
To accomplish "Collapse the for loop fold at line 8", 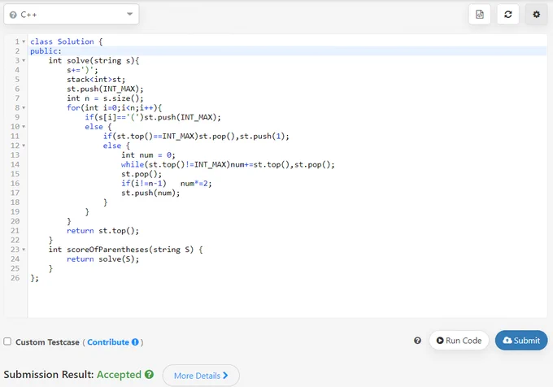I will coord(24,108).
